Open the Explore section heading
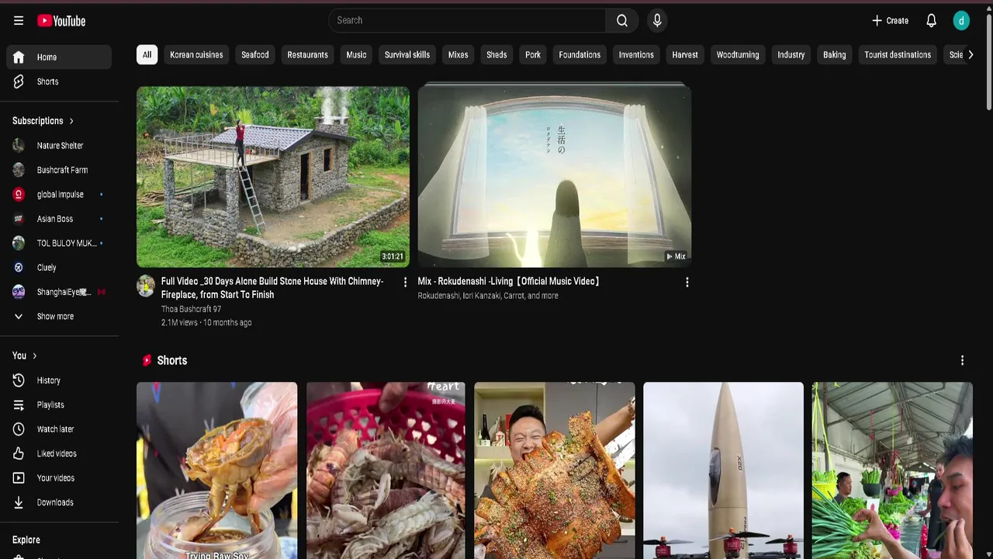Screen dimensions: 993x559 26,540
